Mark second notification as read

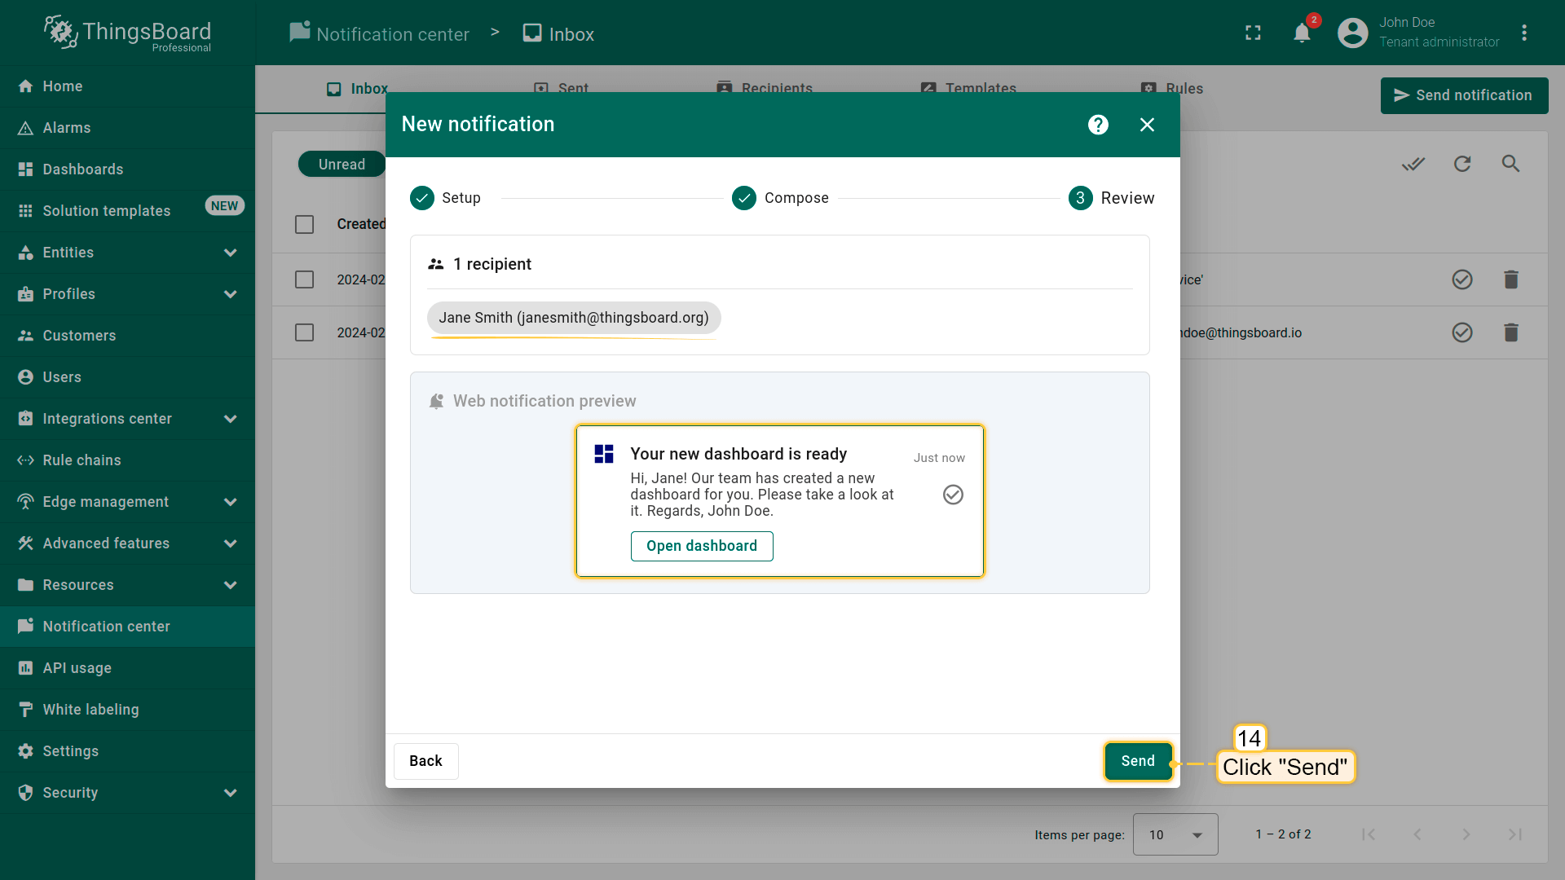click(1462, 332)
